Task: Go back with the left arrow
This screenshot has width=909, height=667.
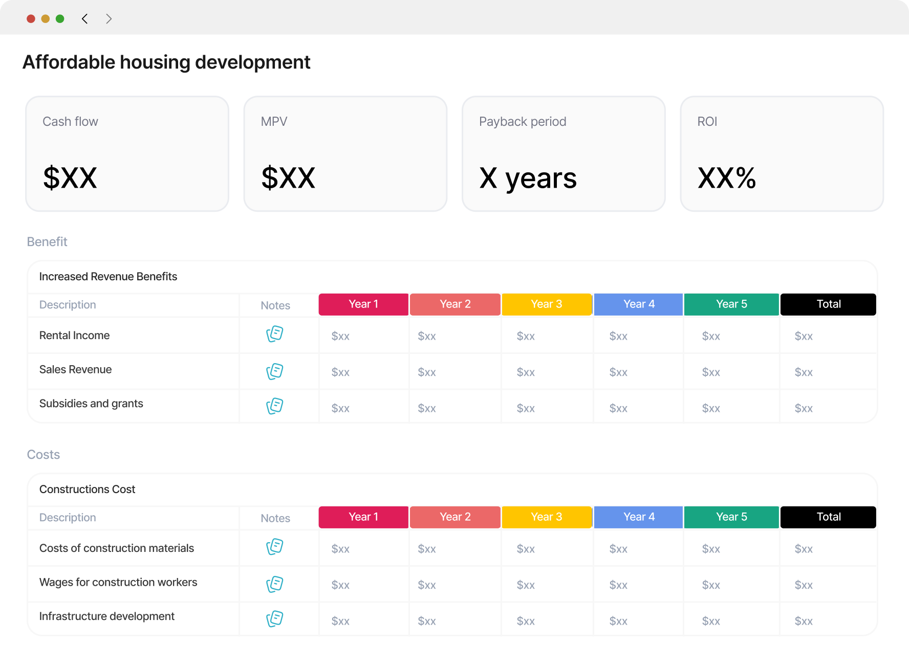Action: pos(84,19)
